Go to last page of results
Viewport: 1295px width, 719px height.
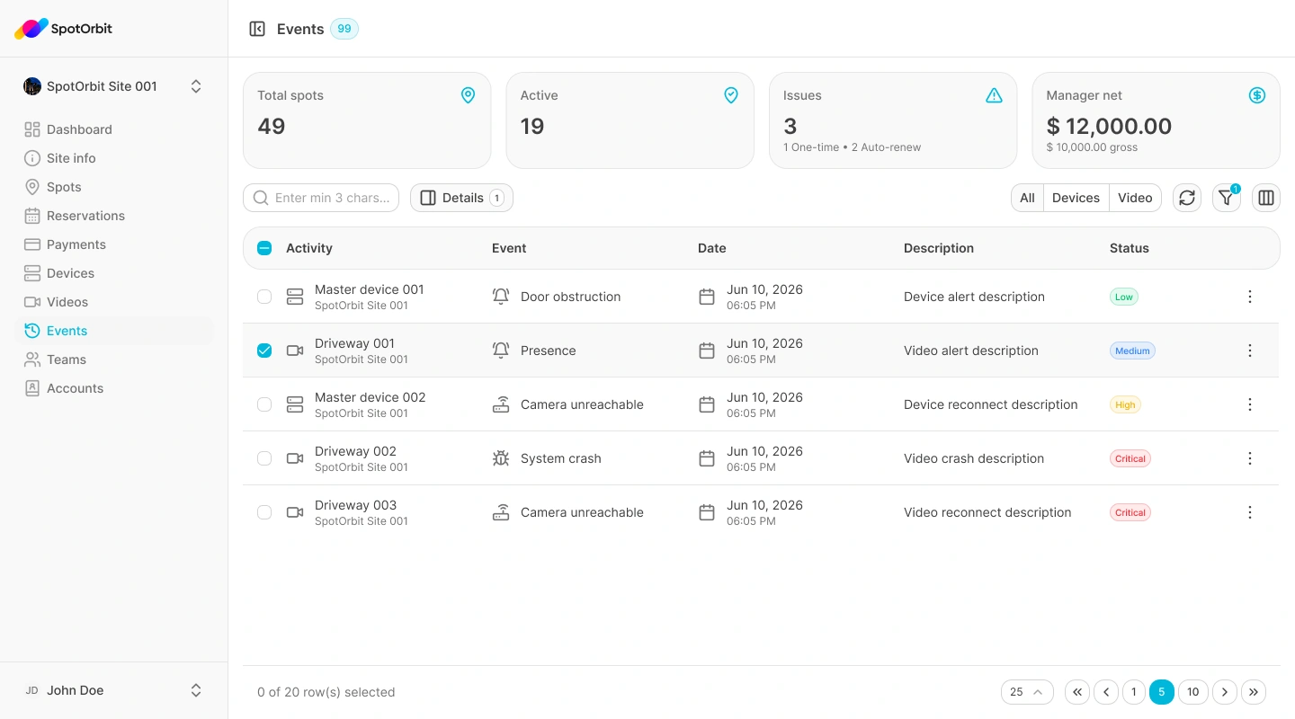pos(1254,692)
